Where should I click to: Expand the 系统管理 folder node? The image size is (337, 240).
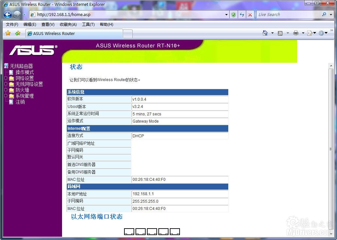point(6,95)
